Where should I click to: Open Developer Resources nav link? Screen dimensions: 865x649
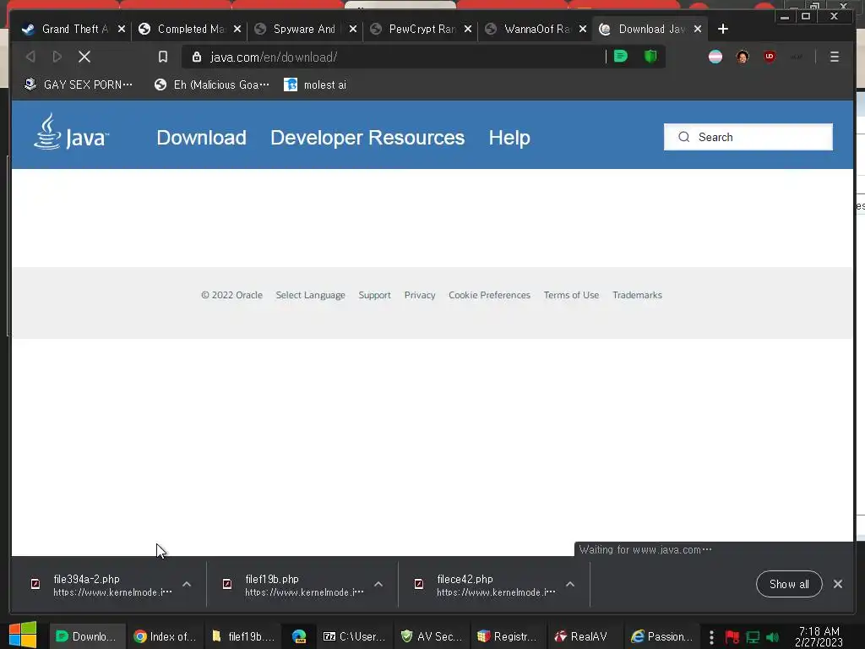tap(367, 138)
